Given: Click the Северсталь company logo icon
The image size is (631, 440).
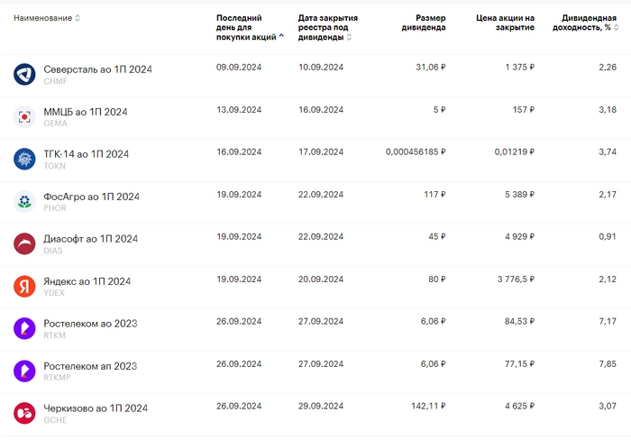Looking at the screenshot, I should (x=24, y=75).
